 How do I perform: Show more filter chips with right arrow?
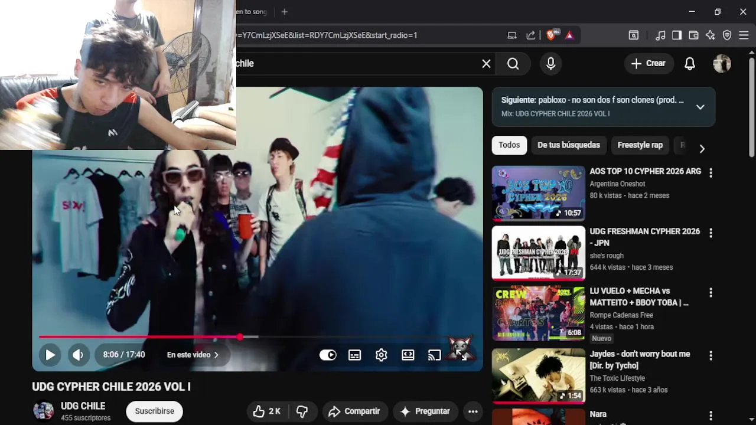tap(702, 148)
